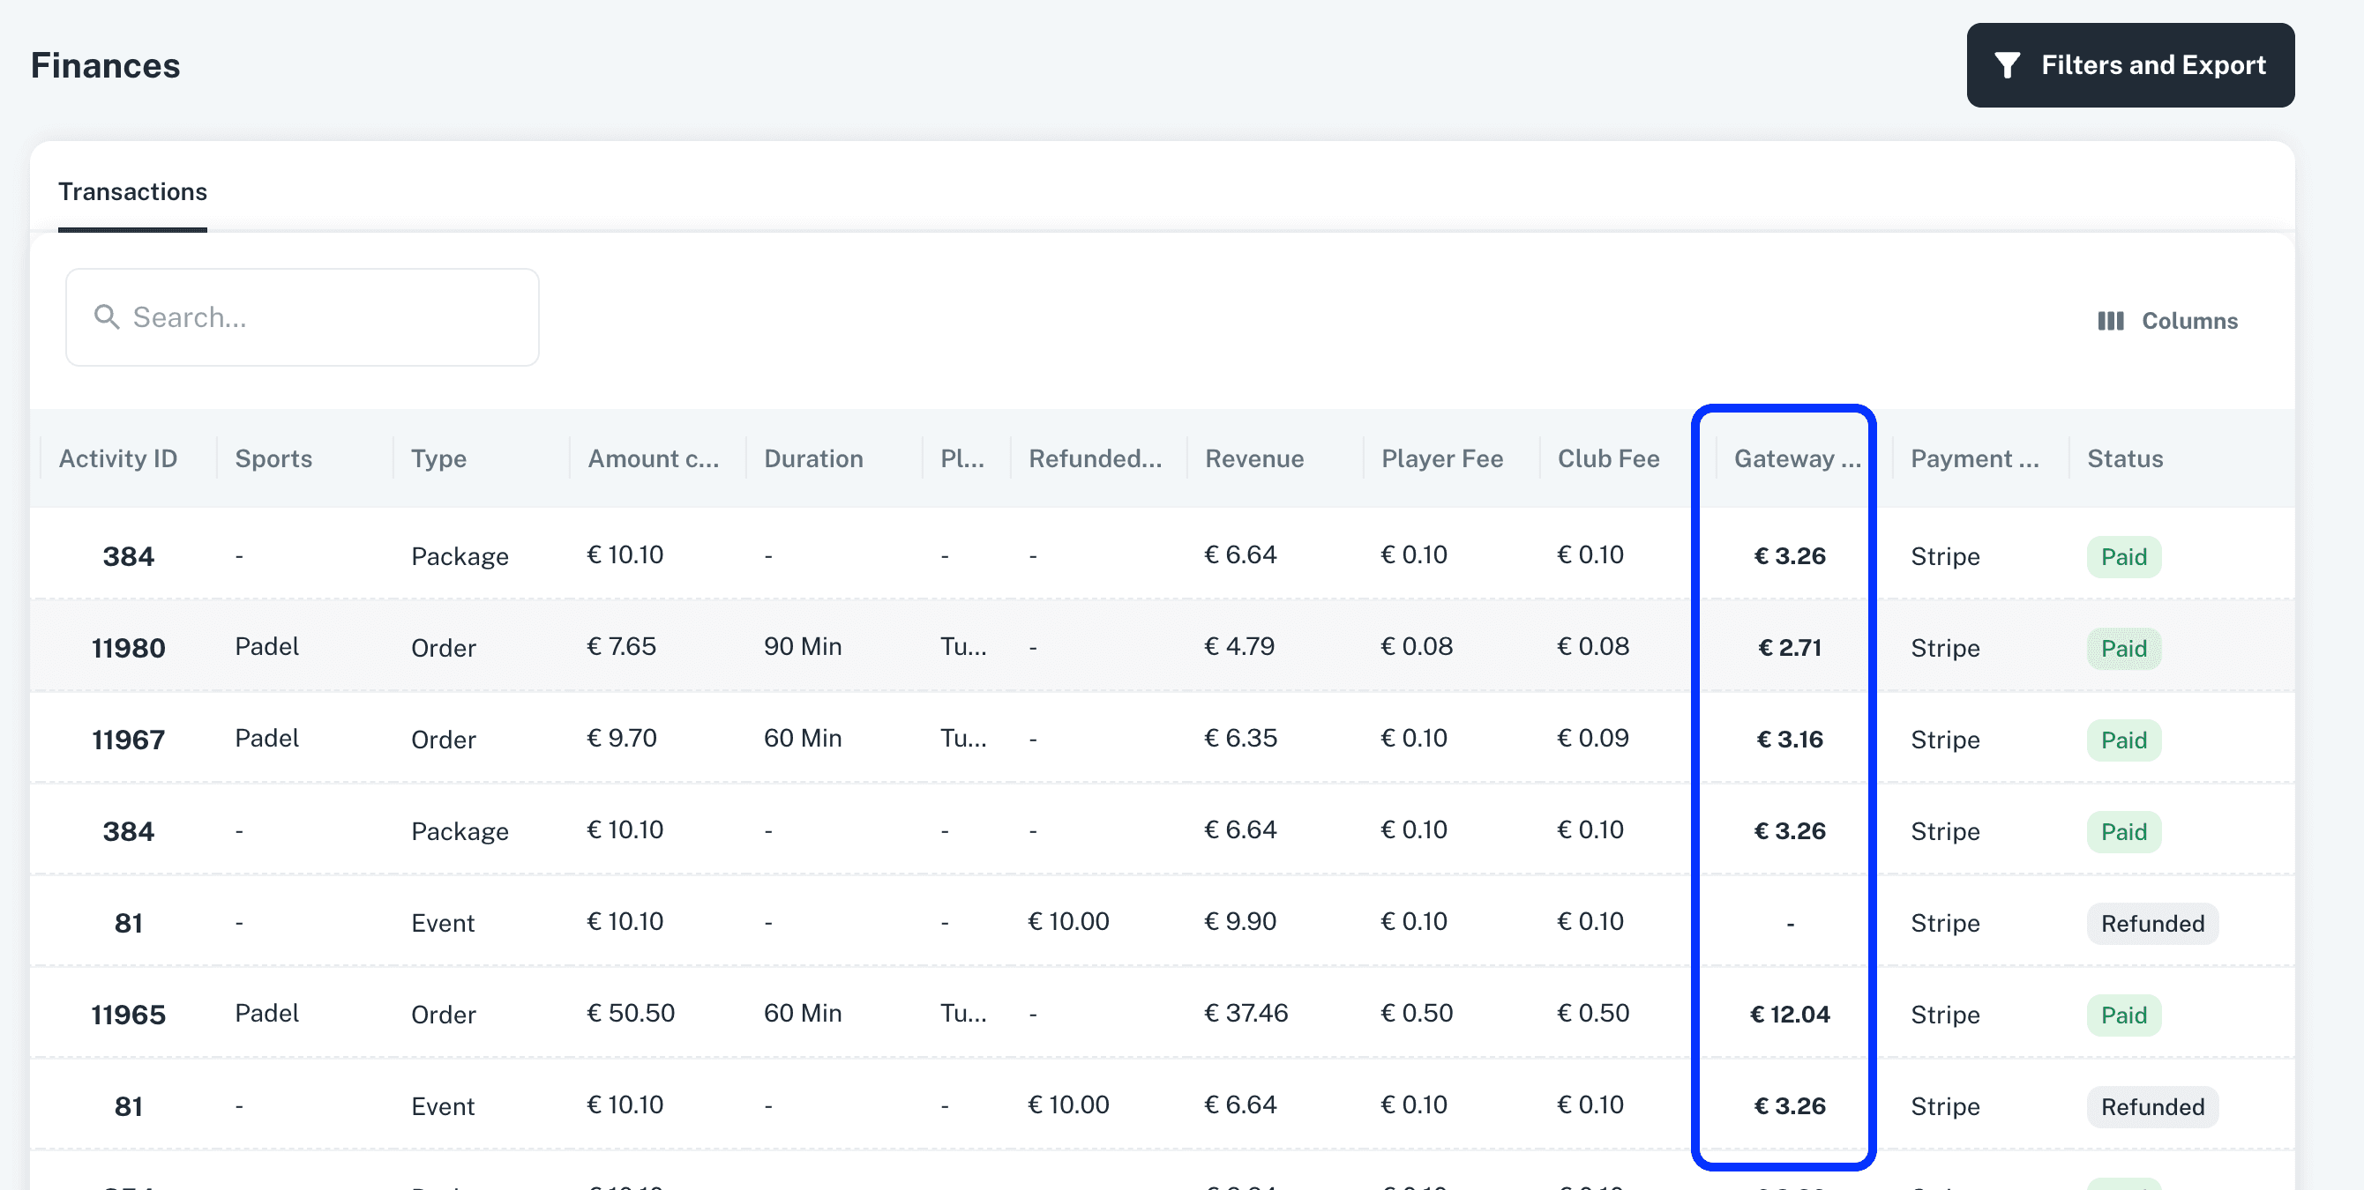Image resolution: width=2364 pixels, height=1190 pixels.
Task: Click the search magnifier icon
Action: [107, 317]
